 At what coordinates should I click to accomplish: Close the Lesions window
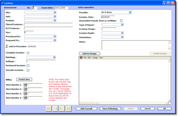tap(173, 3)
